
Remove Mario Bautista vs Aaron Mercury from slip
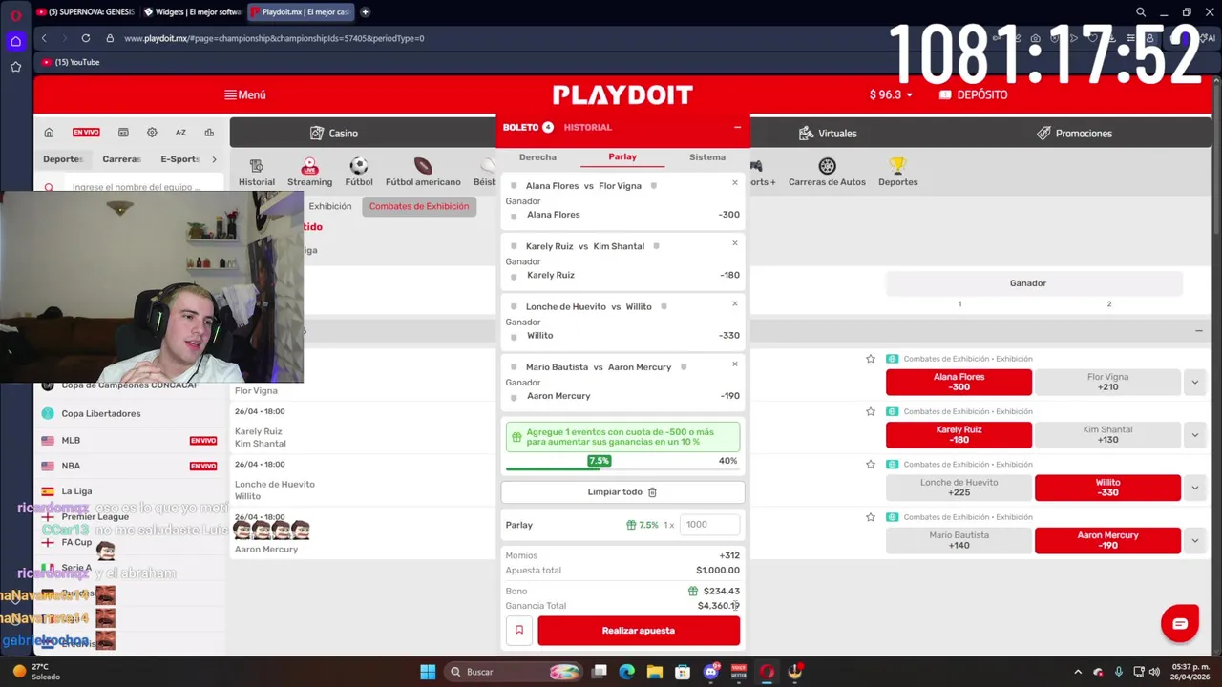(x=735, y=364)
